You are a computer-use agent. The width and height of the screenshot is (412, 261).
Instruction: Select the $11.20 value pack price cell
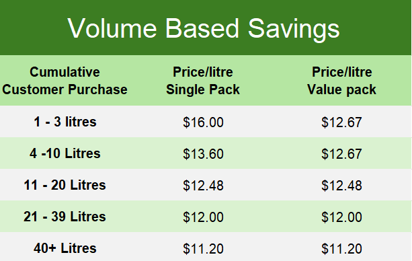tap(341, 249)
